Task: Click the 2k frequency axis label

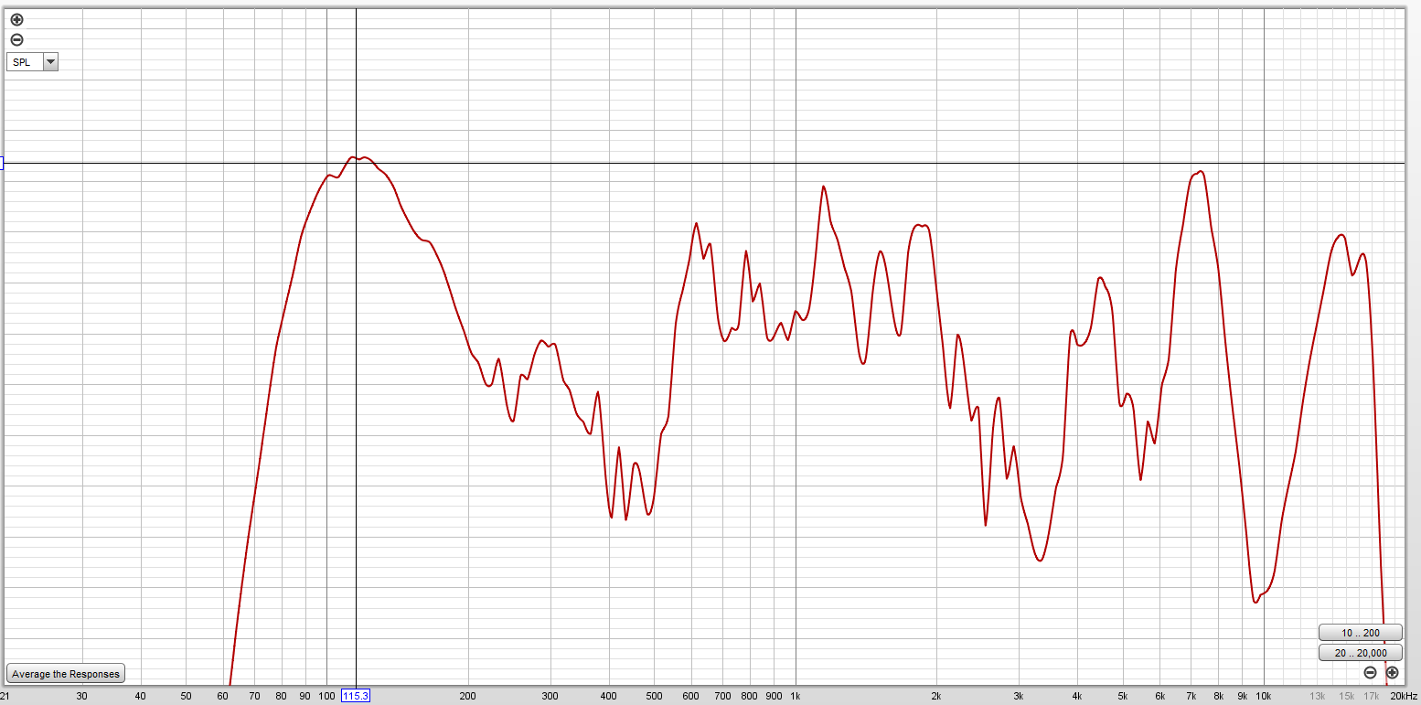Action: tap(936, 697)
